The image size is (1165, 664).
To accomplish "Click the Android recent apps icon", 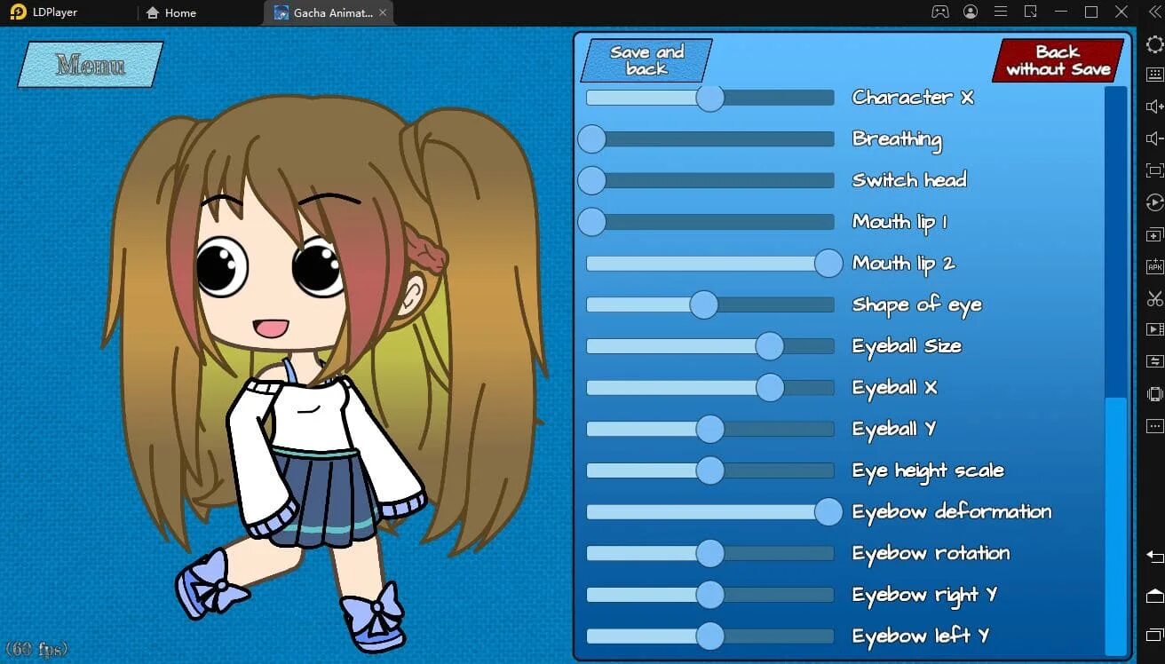I will pyautogui.click(x=1154, y=635).
